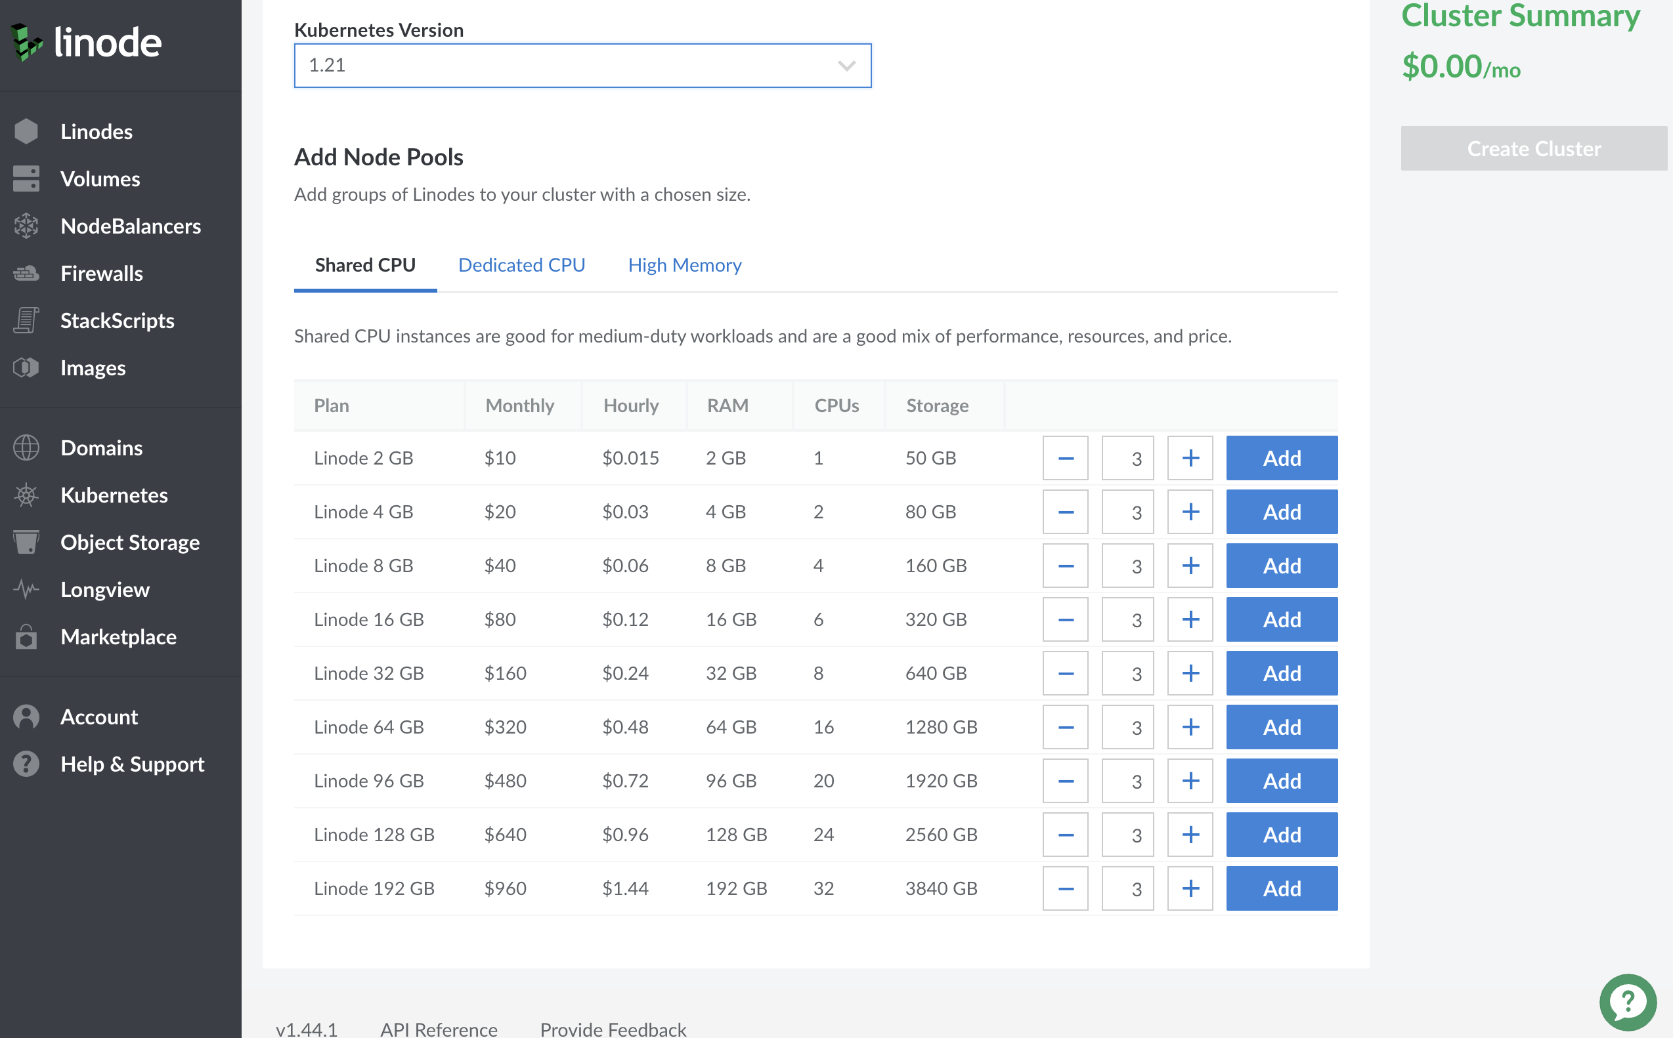Screen dimensions: 1673x1038
Task: Edit node count input for Linode 64 GB
Action: coord(1129,727)
